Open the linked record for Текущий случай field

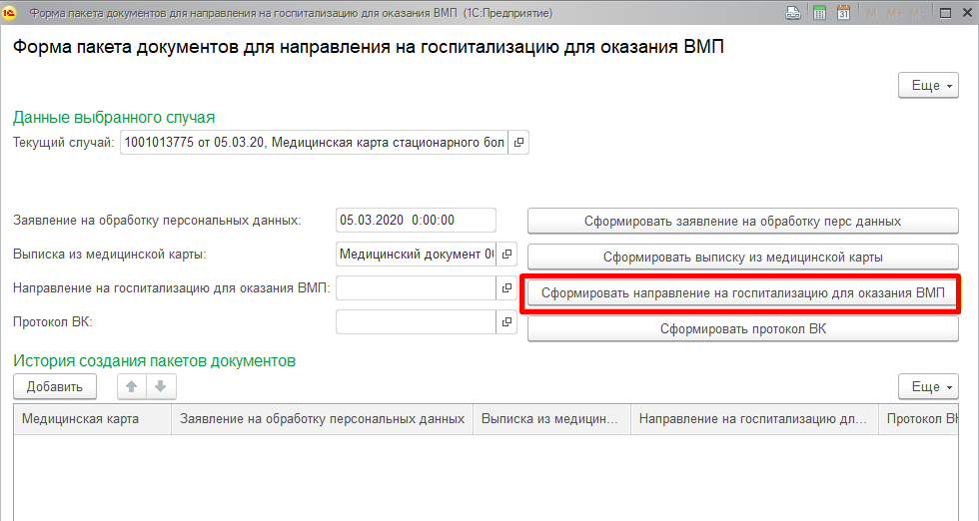coord(518,143)
